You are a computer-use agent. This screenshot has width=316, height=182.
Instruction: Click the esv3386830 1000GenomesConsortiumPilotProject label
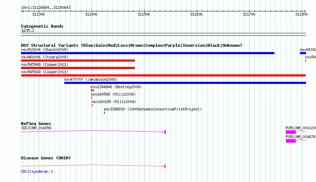pyautogui.click(x=153, y=109)
